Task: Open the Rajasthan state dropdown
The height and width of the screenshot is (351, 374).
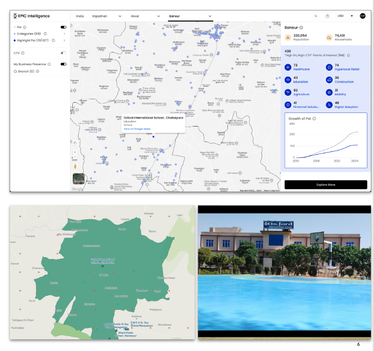Action: [107, 16]
